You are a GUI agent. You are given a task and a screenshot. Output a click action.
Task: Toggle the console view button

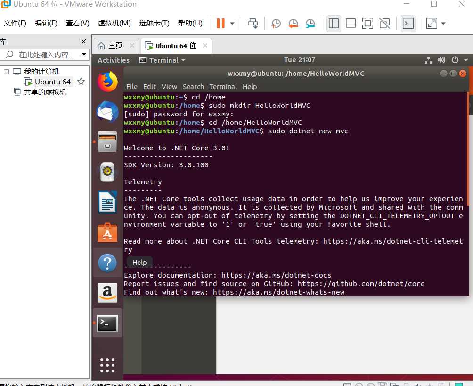point(408,23)
